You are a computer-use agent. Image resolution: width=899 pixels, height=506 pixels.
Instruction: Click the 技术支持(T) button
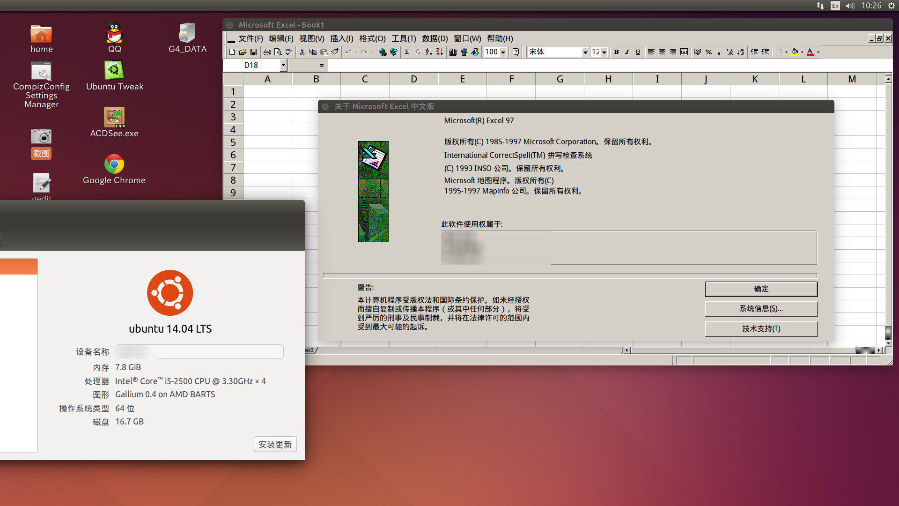[761, 329]
